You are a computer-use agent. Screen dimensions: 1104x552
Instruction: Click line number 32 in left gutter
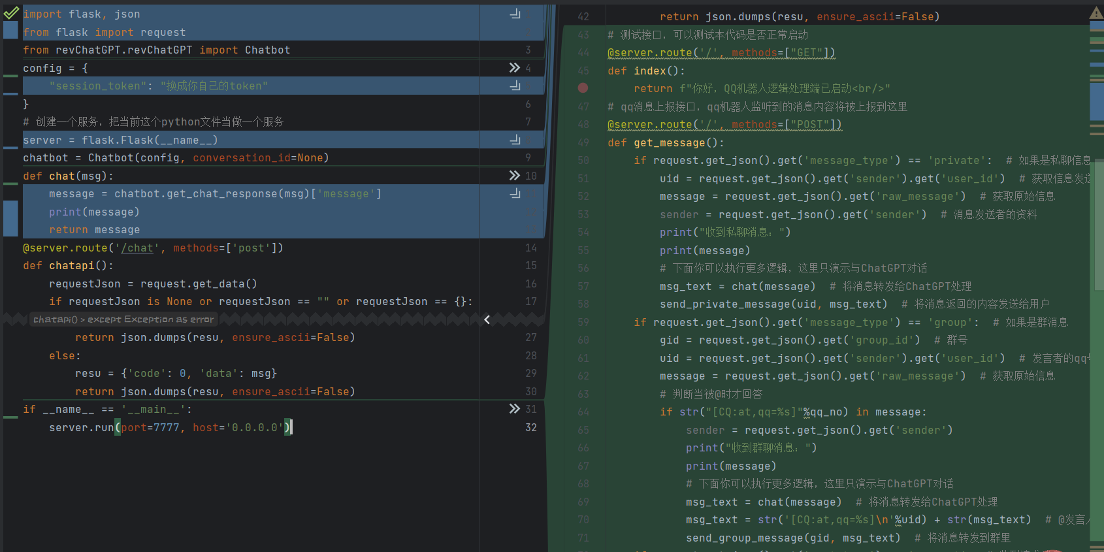pyautogui.click(x=531, y=427)
